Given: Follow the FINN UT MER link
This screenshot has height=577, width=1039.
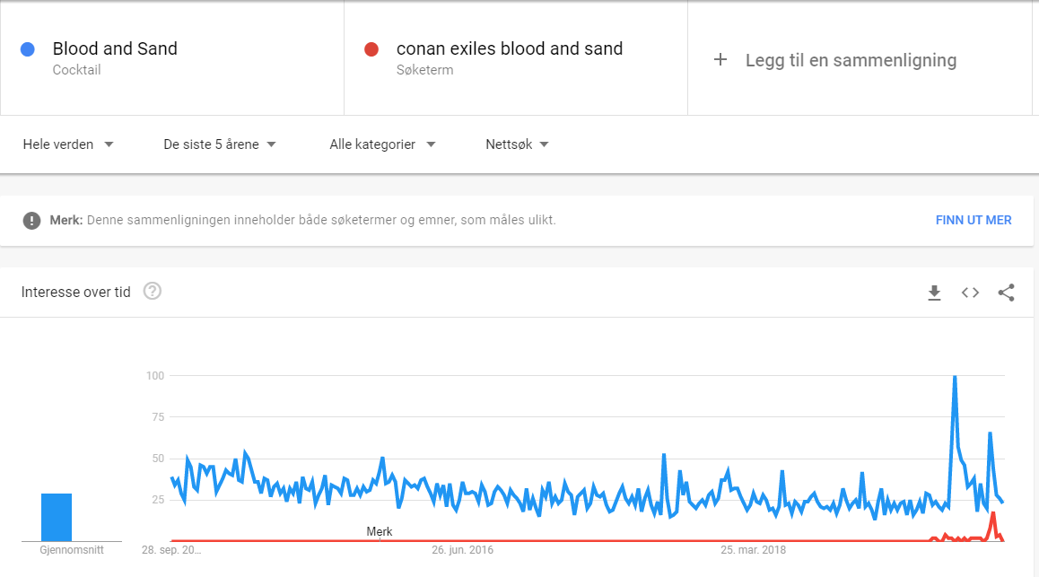Looking at the screenshot, I should (973, 221).
